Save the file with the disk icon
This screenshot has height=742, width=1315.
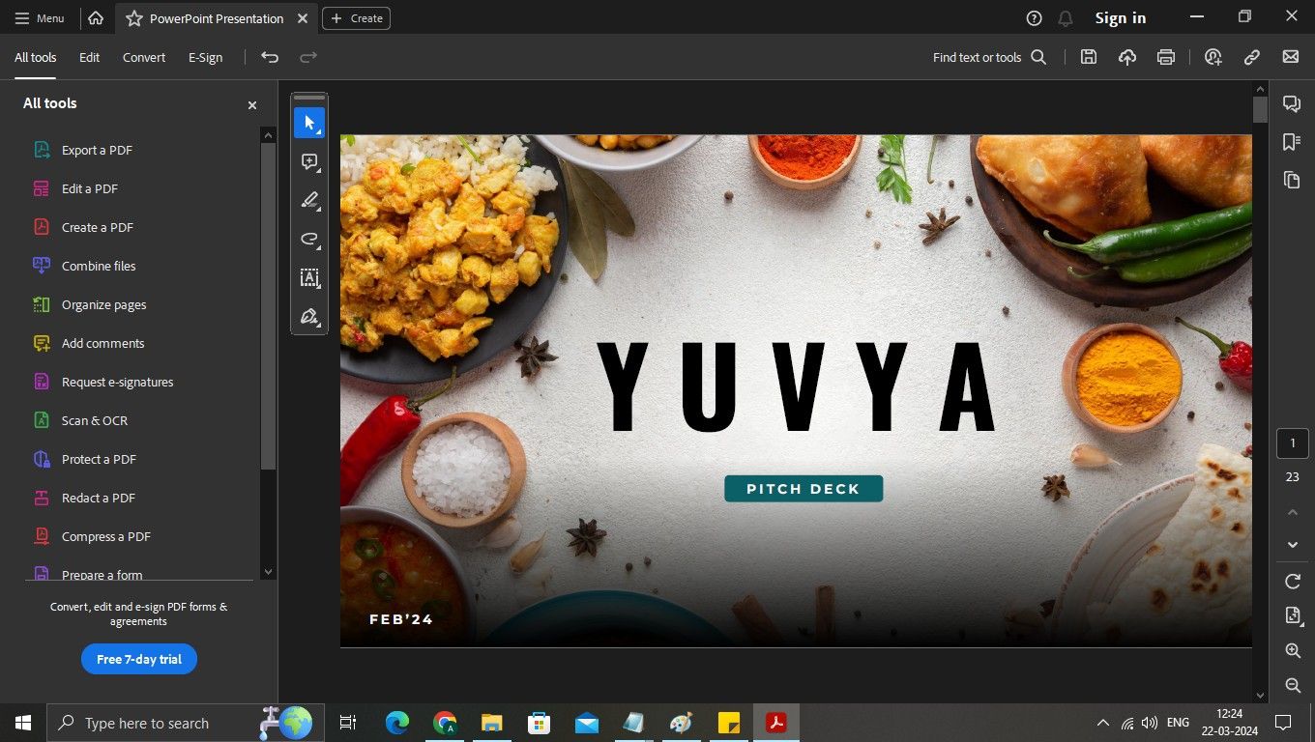1089,57
